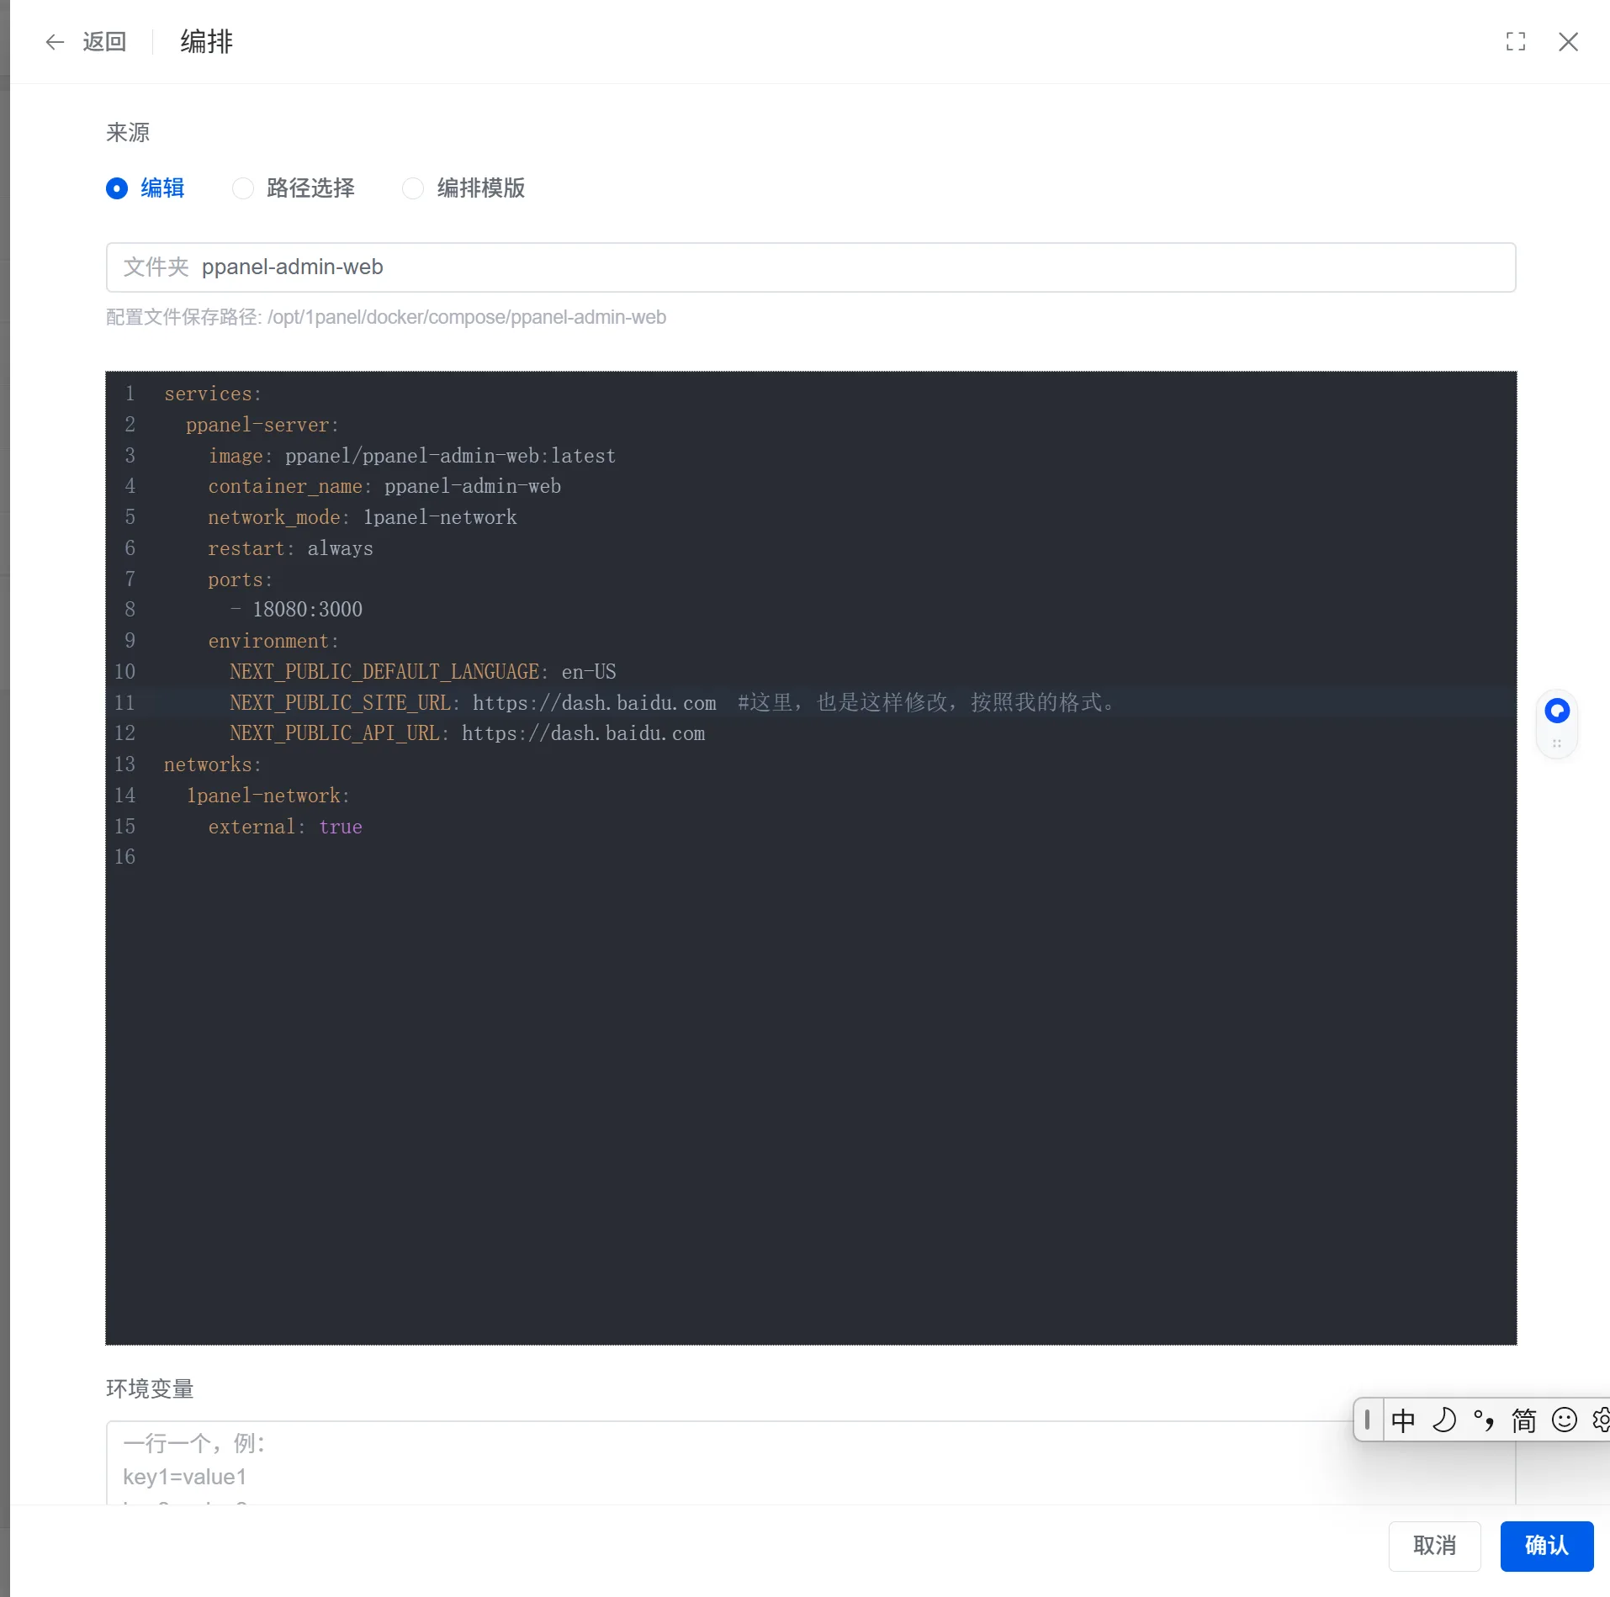Click the 来源 label

pyautogui.click(x=128, y=133)
